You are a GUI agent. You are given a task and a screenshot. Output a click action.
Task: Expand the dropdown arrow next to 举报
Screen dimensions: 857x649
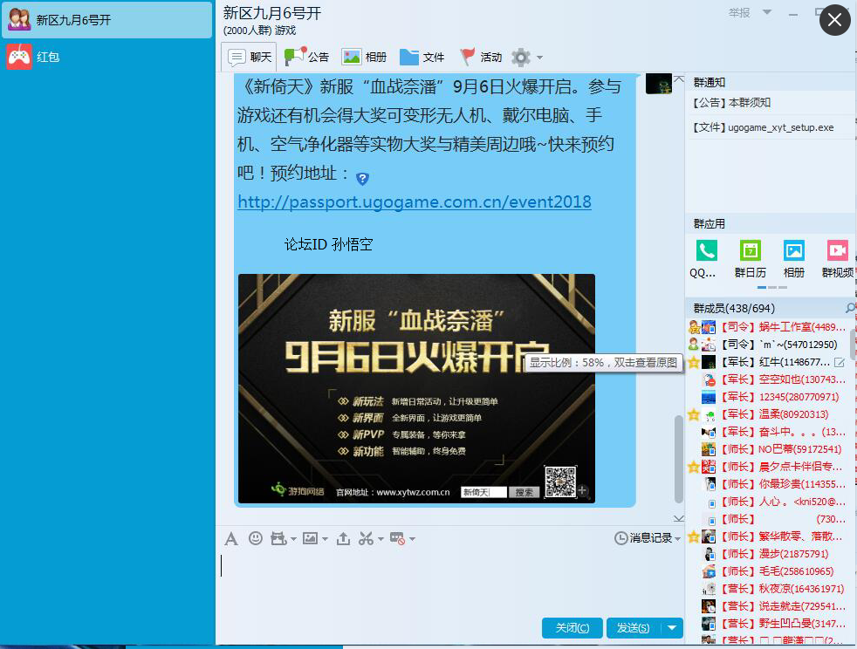[767, 12]
